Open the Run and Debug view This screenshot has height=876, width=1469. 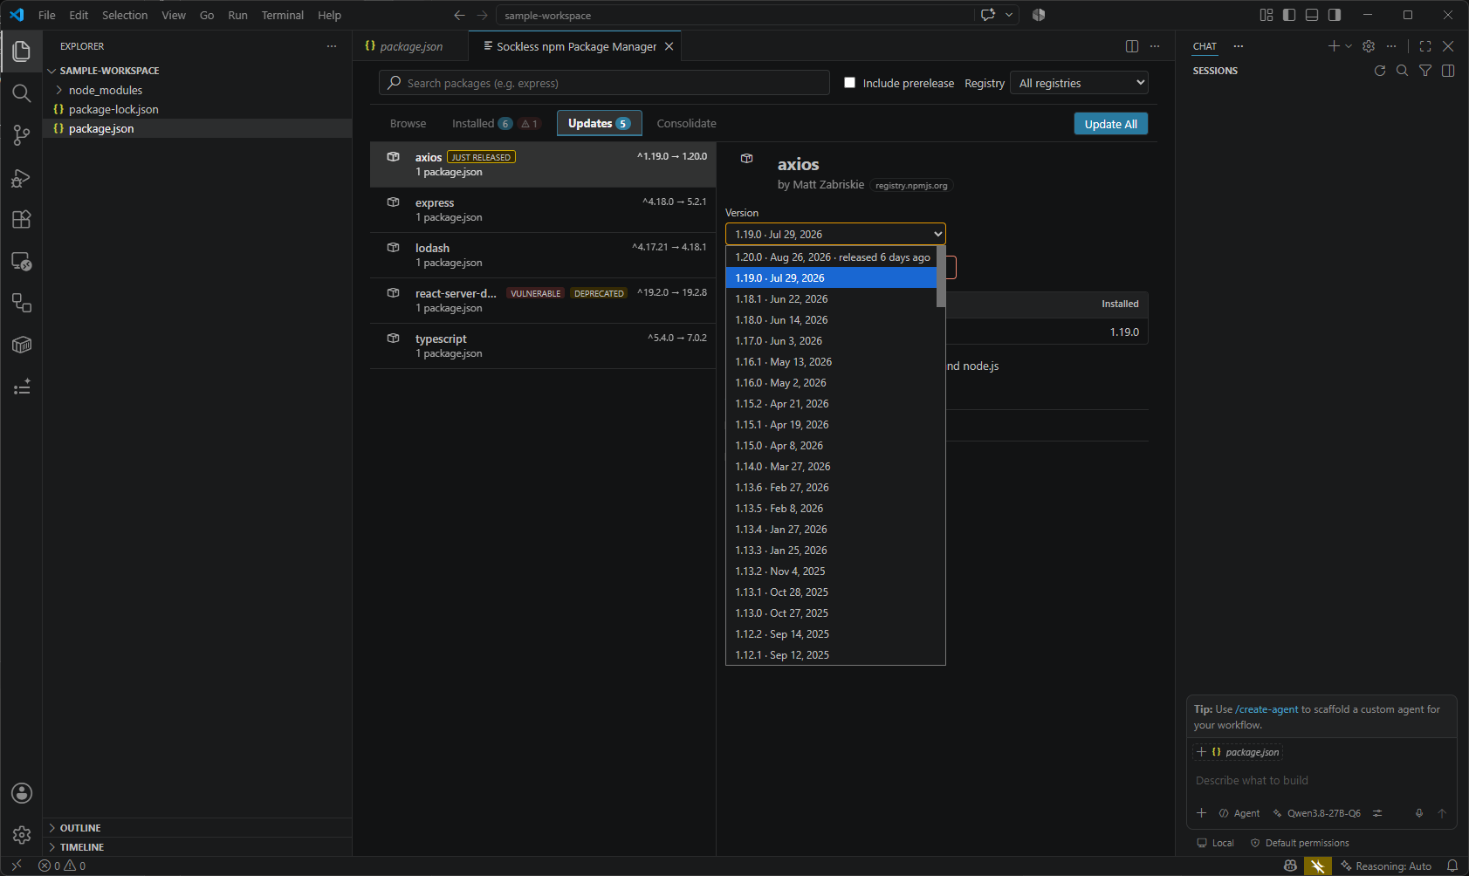pyautogui.click(x=22, y=178)
